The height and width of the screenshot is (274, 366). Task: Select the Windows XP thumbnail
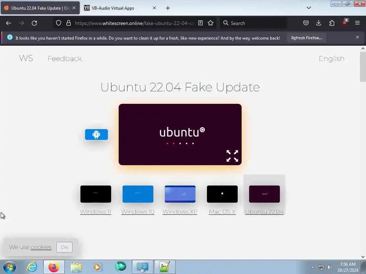click(x=180, y=194)
